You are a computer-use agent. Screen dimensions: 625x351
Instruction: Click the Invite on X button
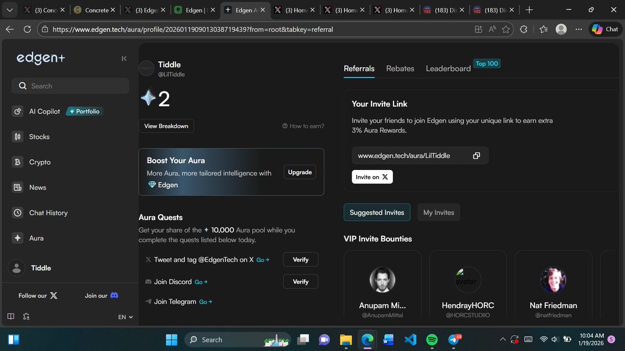[372, 177]
